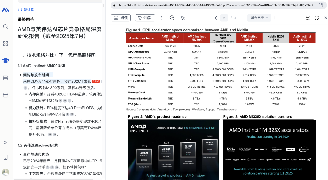
Task: Open the stacked-layers icon in the sidebar
Action: [x=5, y=78]
